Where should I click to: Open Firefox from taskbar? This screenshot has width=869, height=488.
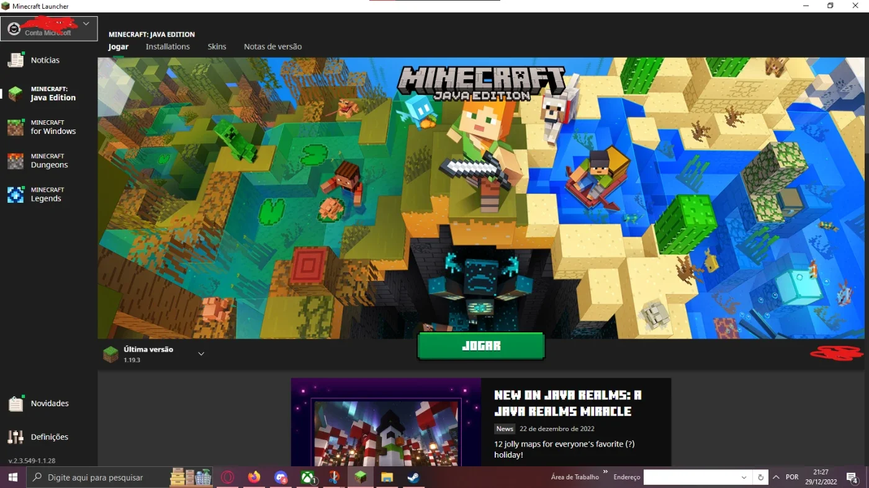pyautogui.click(x=254, y=477)
